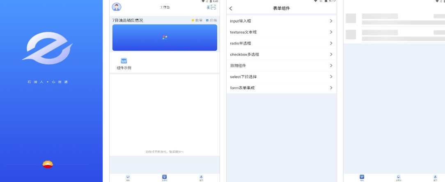Viewport: 445px width, 182px height.
Task: Open the textarea文本域 row chevron
Action: coord(331,32)
